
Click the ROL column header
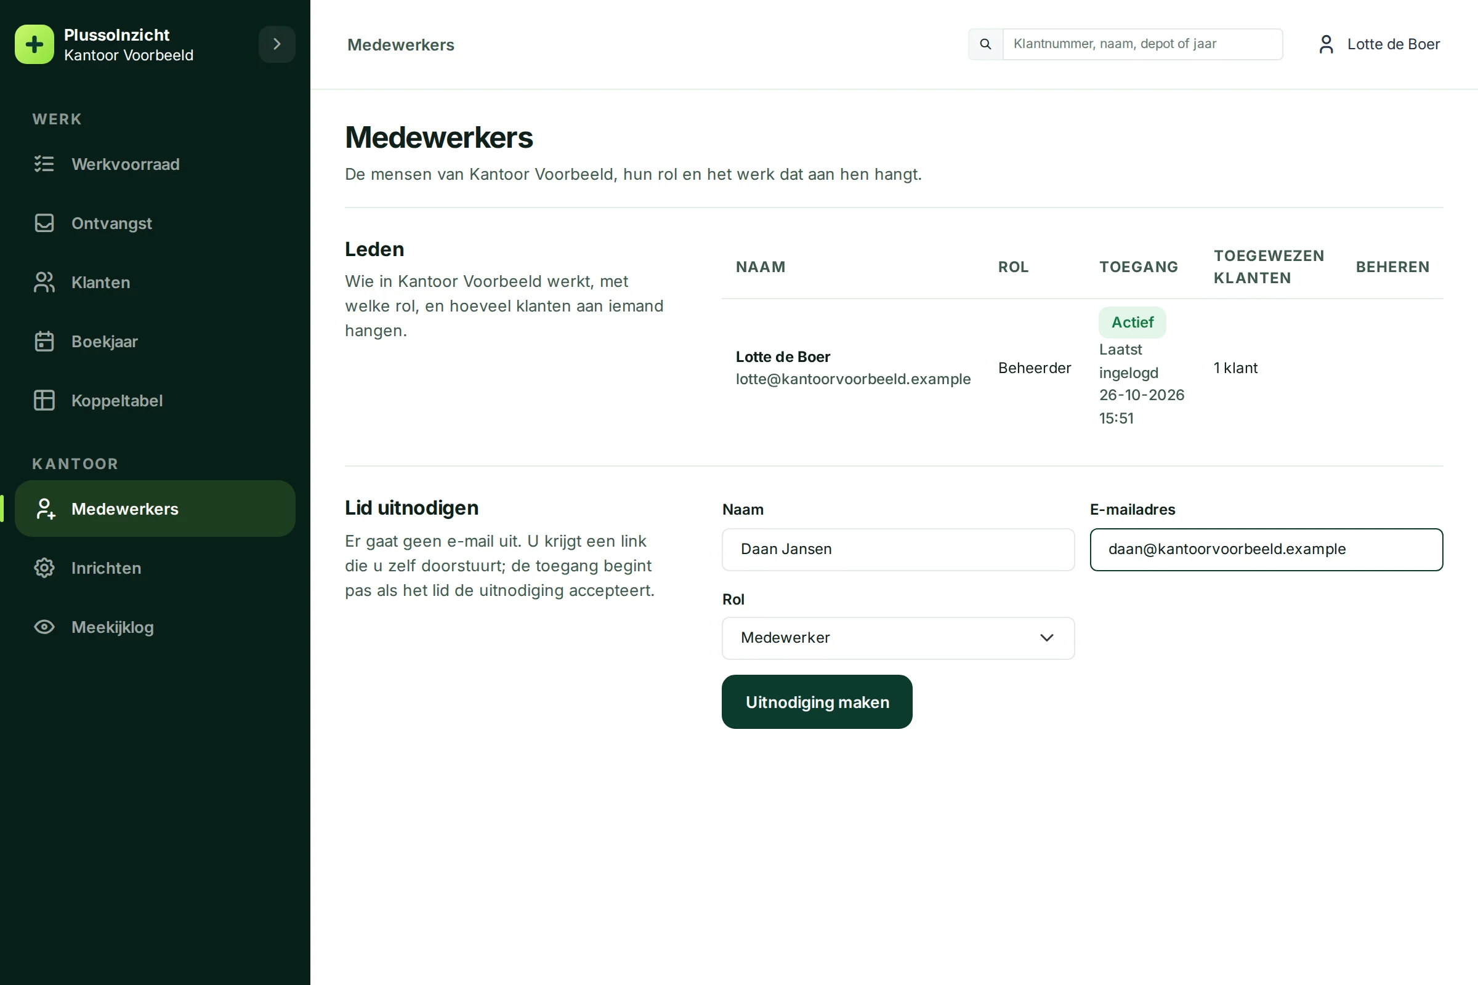(x=1014, y=267)
